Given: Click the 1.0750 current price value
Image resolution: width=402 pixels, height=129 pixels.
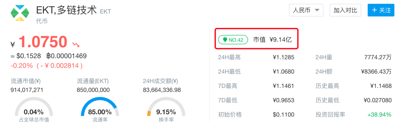Looking at the screenshot, I should (43, 42).
